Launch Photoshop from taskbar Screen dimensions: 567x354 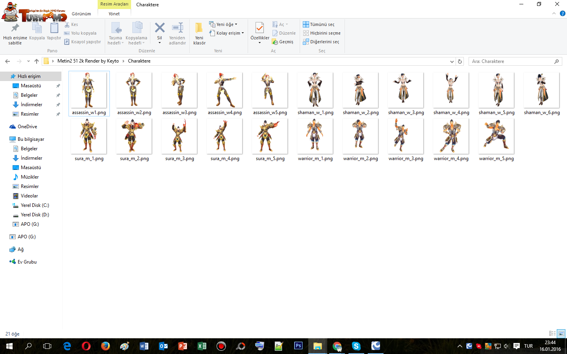298,346
